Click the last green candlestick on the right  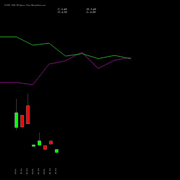coord(57,151)
